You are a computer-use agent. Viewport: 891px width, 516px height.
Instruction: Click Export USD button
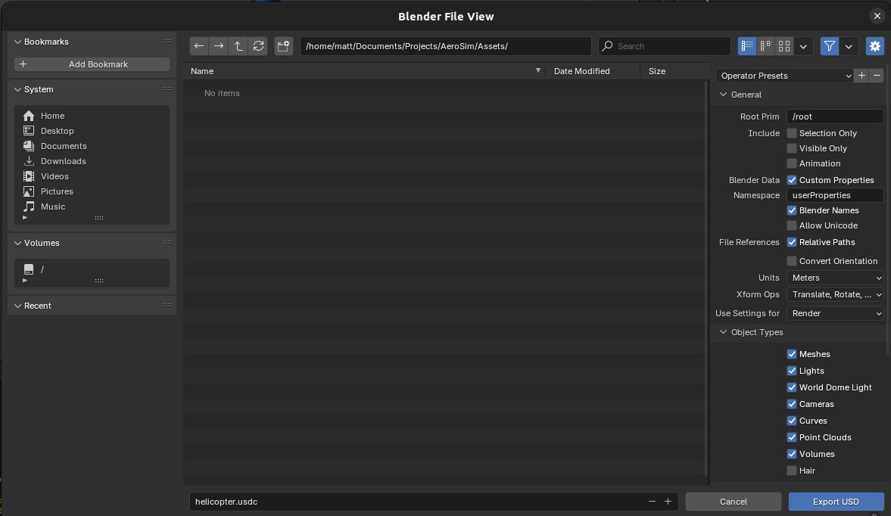(x=836, y=501)
